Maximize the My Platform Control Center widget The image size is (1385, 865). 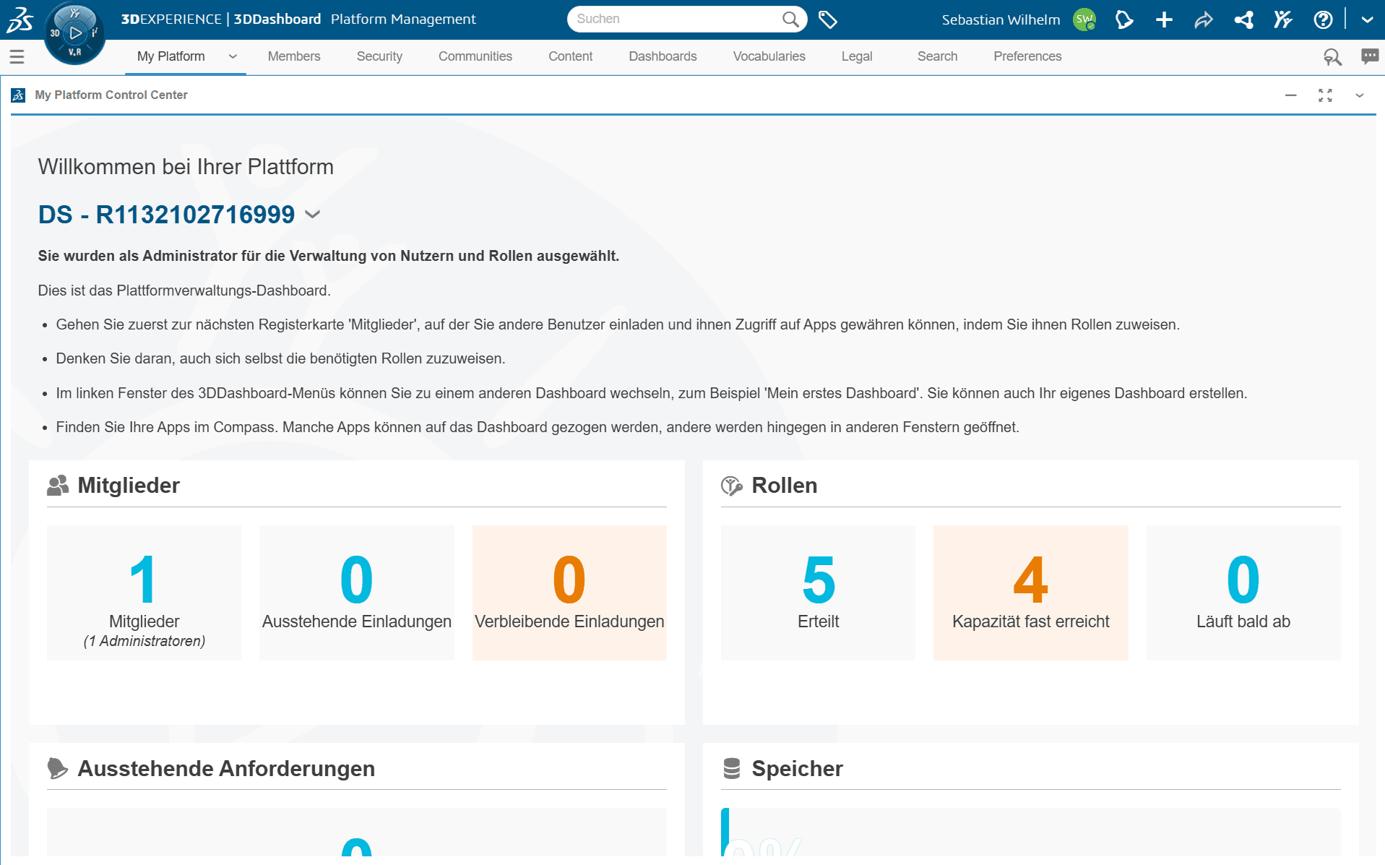(x=1325, y=95)
